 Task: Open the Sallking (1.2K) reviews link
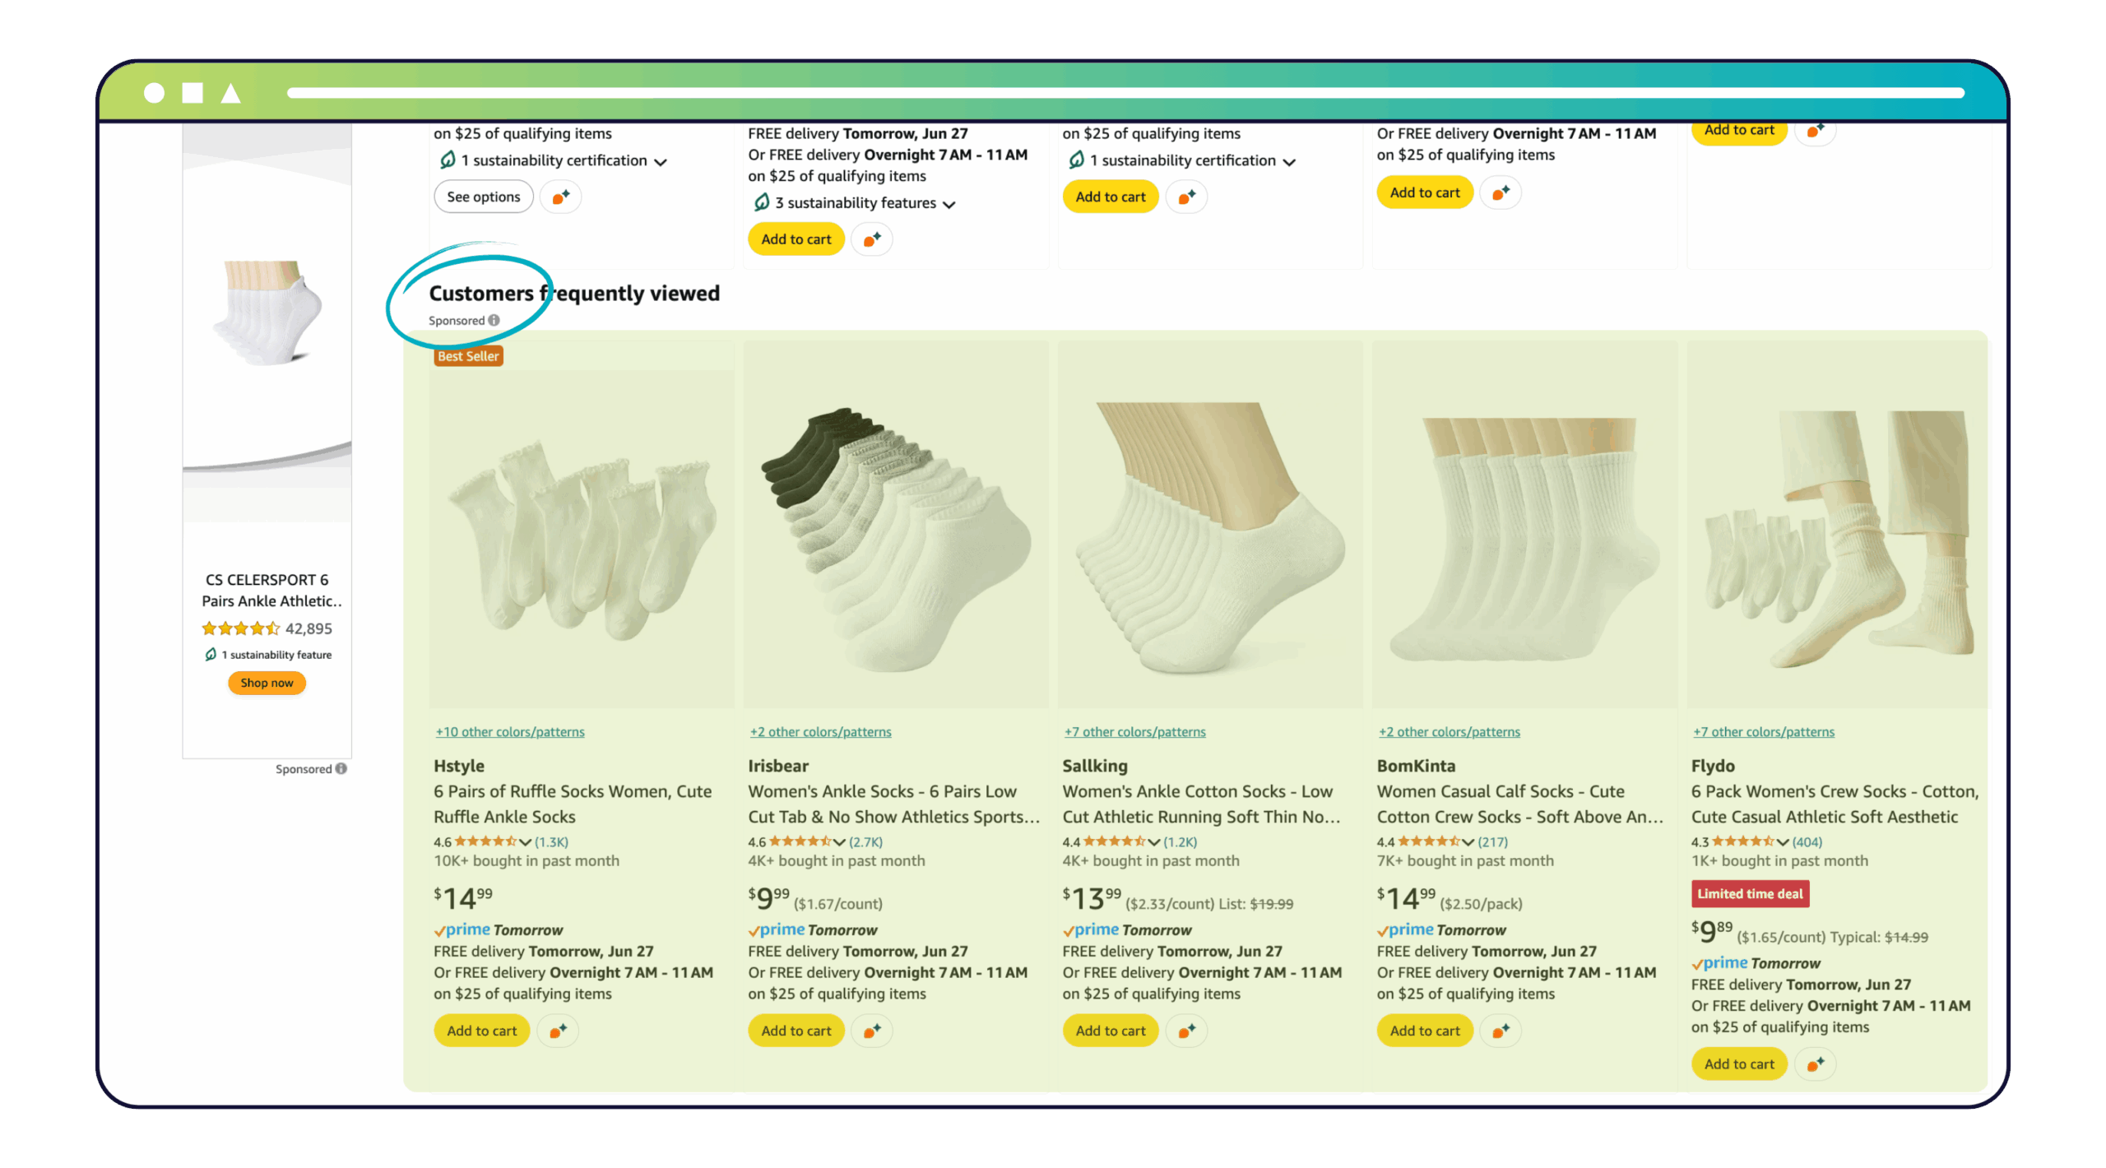tap(1181, 842)
